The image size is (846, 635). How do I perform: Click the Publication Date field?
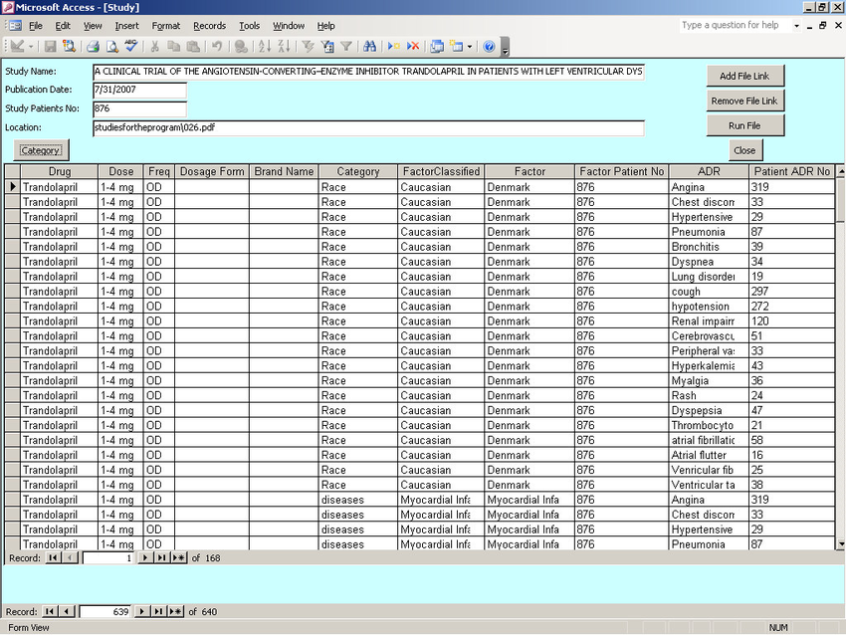139,91
